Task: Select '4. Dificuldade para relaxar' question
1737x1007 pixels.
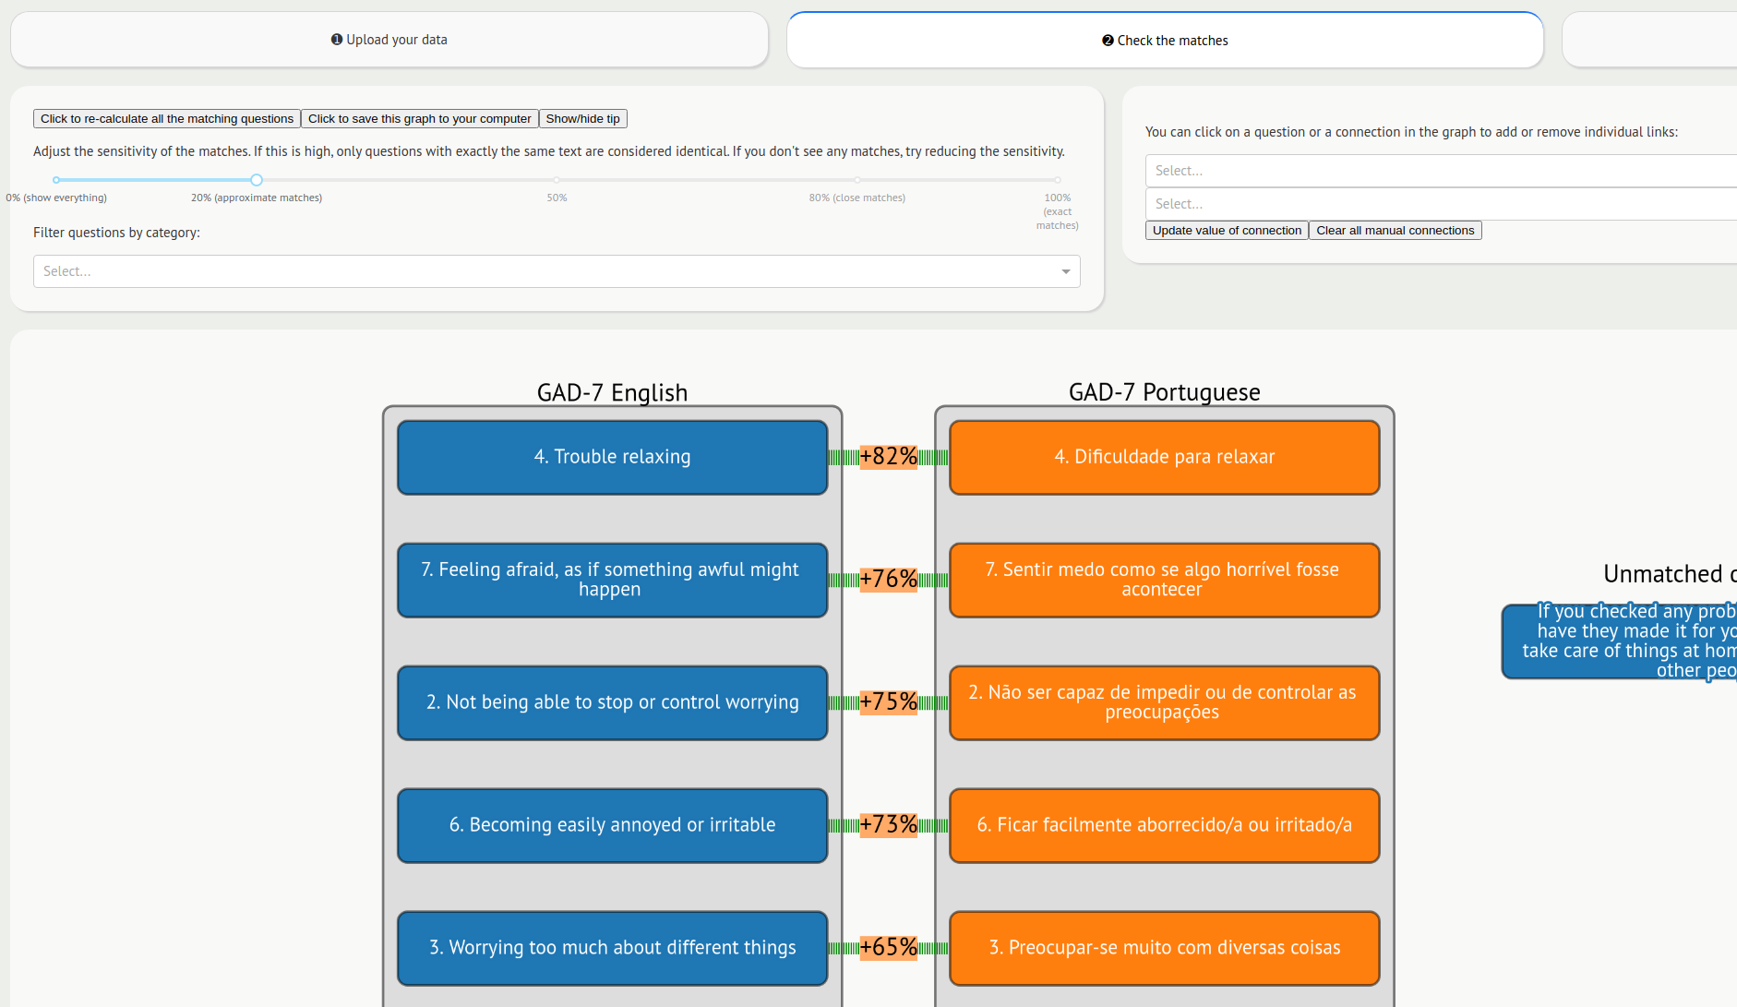Action: click(1165, 458)
